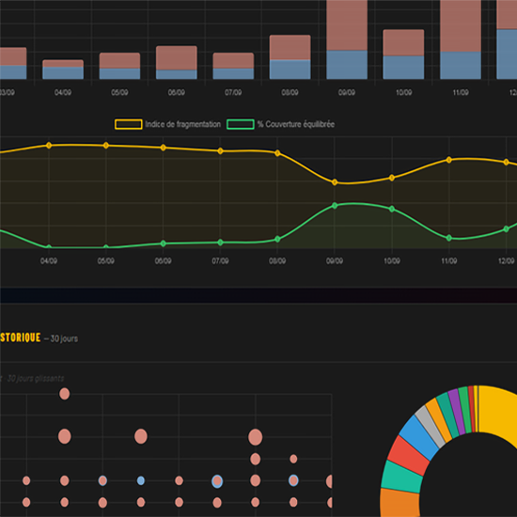
Task: Click the red bar segment for 07/09
Action: (233, 61)
